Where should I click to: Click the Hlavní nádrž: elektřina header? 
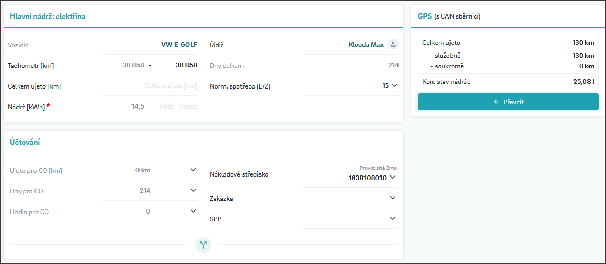coord(47,16)
